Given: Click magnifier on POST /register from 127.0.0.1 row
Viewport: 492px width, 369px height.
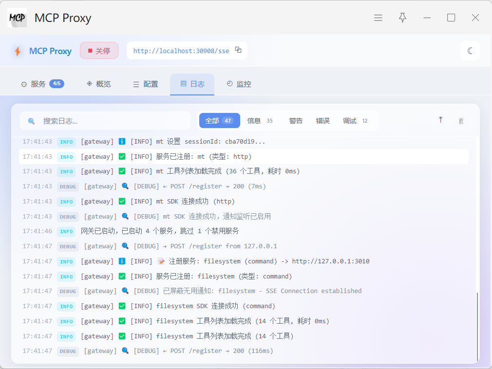Looking at the screenshot, I should click(125, 246).
